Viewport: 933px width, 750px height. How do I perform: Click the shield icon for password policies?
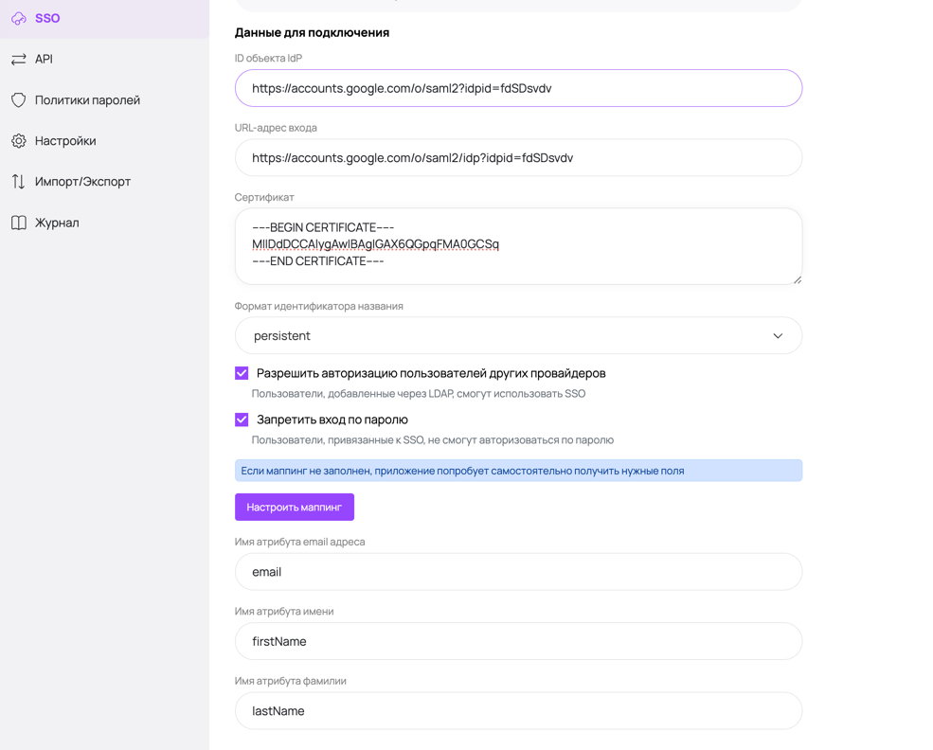pos(19,99)
